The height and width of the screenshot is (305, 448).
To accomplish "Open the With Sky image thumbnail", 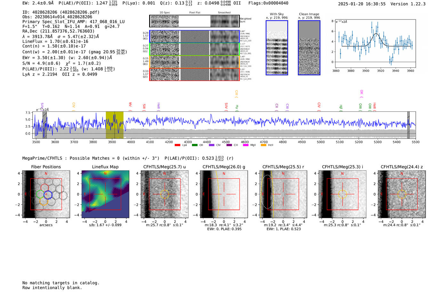I will click(x=277, y=48).
